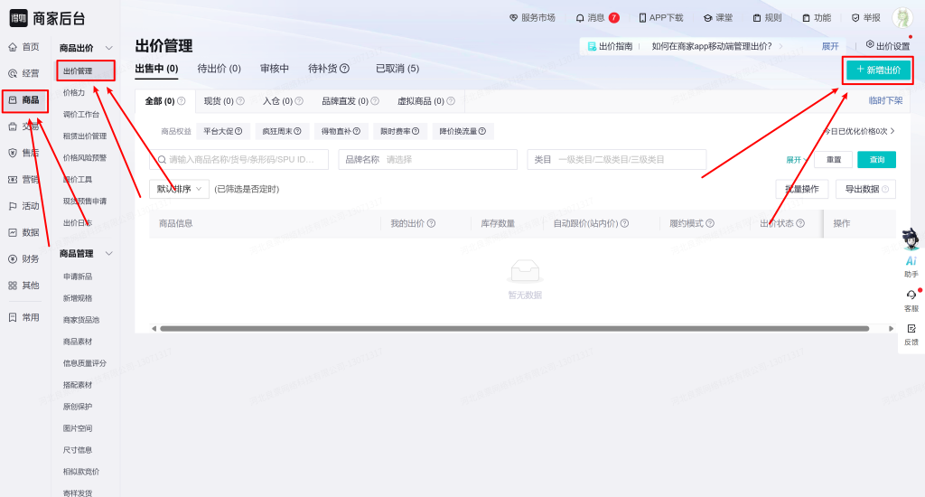Image resolution: width=925 pixels, height=497 pixels.
Task: Click the 导出数据 button
Action: point(866,189)
